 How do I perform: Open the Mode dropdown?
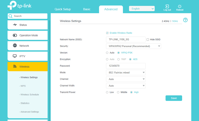[x=126, y=72]
